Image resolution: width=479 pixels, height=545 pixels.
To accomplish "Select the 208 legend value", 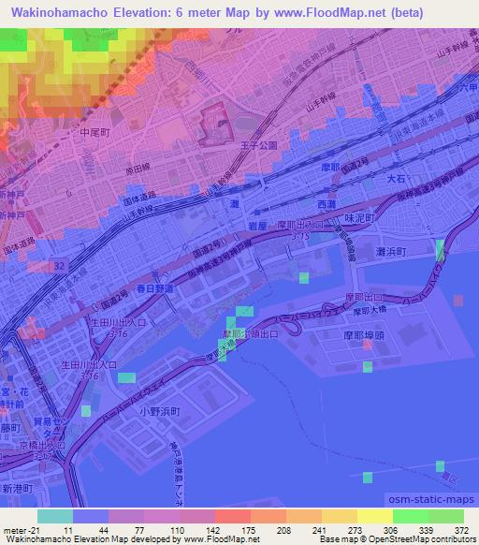I will pyautogui.click(x=283, y=530).
